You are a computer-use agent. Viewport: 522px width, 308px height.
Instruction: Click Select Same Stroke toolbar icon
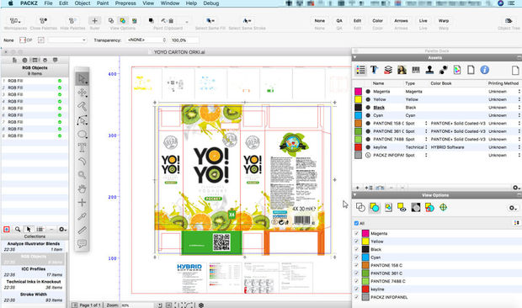[x=247, y=21]
